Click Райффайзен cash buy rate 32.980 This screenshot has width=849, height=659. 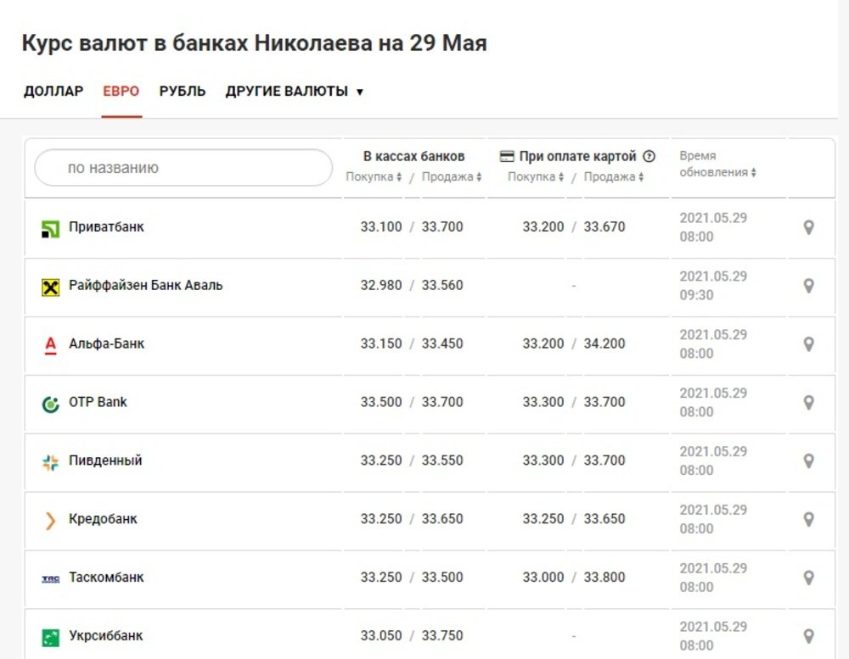[x=381, y=285]
